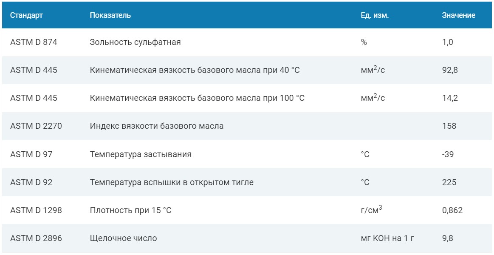494x255 pixels.
Task: Click the ASTM D 2270 cell
Action: (x=36, y=126)
